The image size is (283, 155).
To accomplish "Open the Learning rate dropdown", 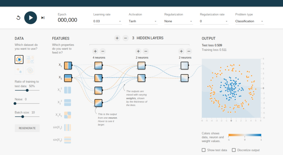I will [107, 21].
